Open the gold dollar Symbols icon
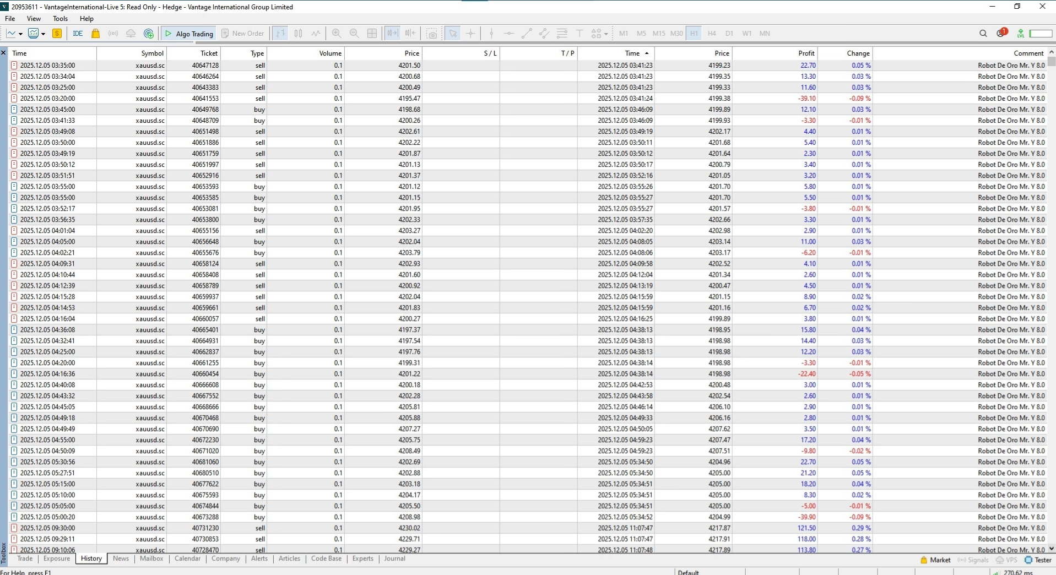Screen dimensions: 1056x575 (57, 34)
